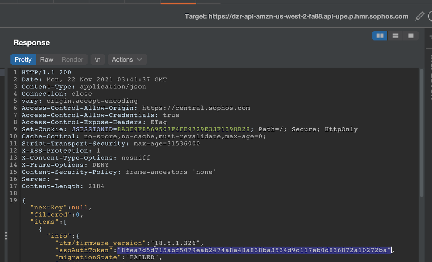Switch to the top/bottom split layout icon
This screenshot has height=262, width=432.
395,36
